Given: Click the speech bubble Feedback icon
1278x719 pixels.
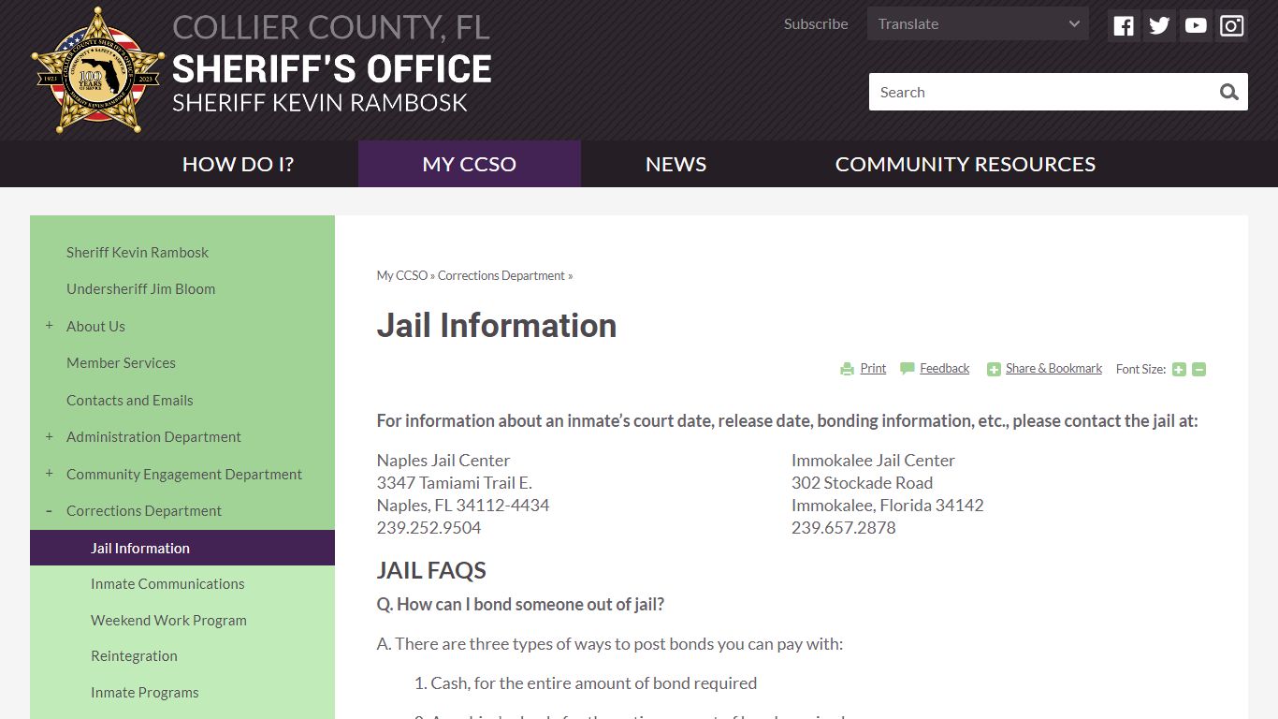Looking at the screenshot, I should pos(907,369).
